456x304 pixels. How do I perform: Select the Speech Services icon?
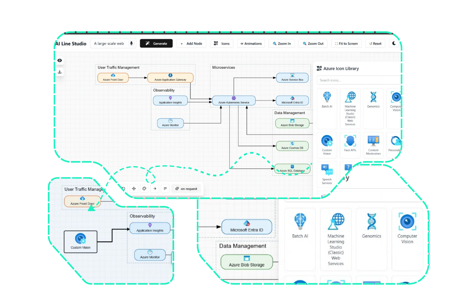click(327, 172)
